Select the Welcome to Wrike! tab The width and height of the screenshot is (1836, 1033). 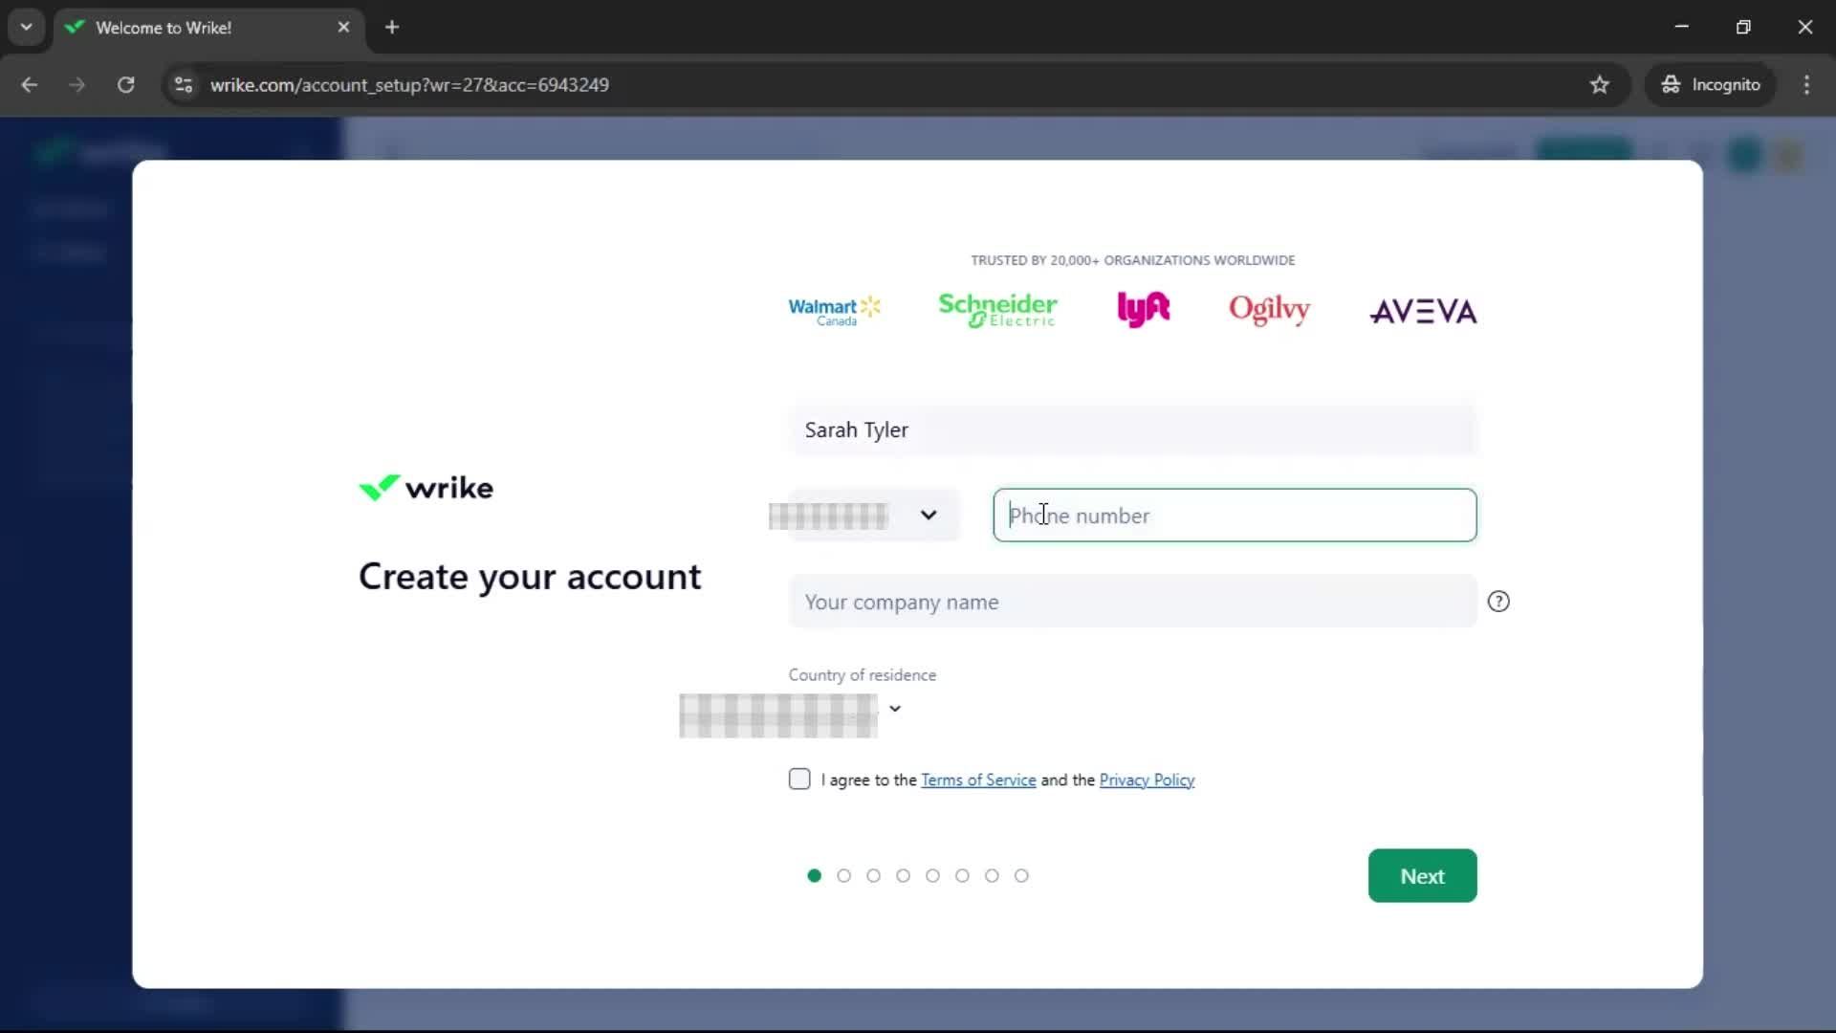[x=208, y=28]
